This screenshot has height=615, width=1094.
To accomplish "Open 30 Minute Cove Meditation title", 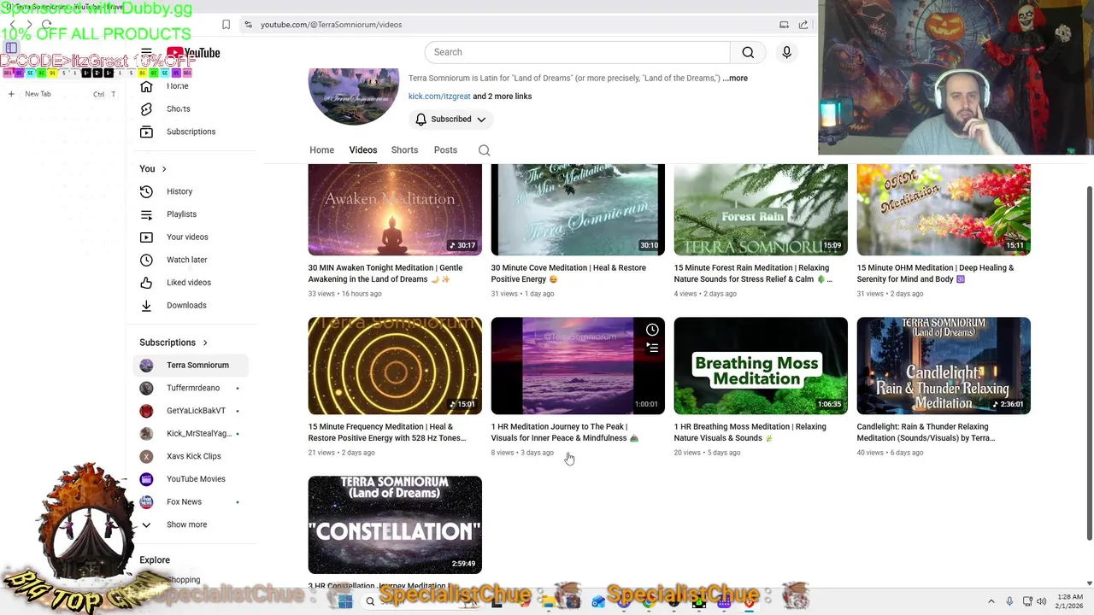I will (568, 273).
